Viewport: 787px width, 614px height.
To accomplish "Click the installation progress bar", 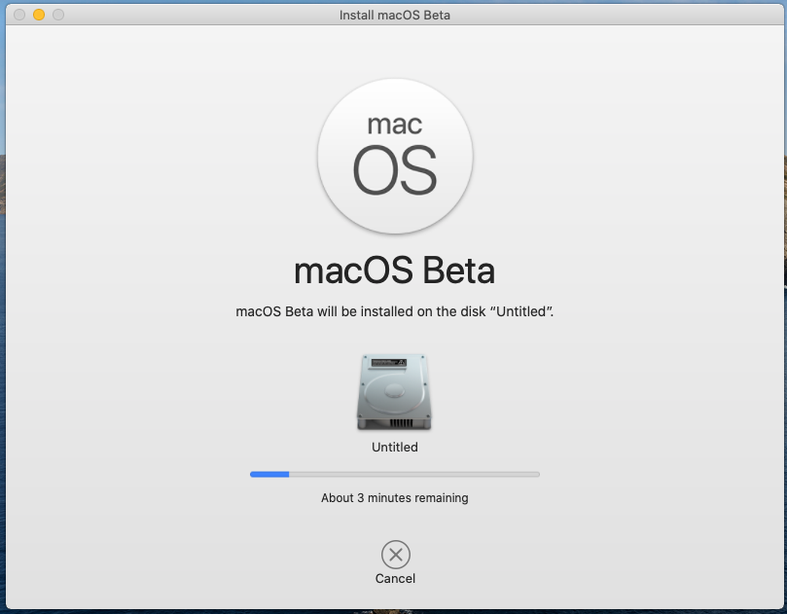I will click(395, 475).
